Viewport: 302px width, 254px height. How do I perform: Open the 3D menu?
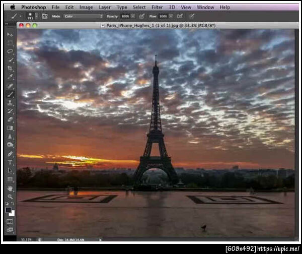pos(172,8)
